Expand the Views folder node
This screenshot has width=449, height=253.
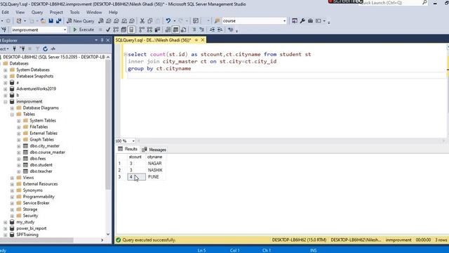(x=12, y=178)
